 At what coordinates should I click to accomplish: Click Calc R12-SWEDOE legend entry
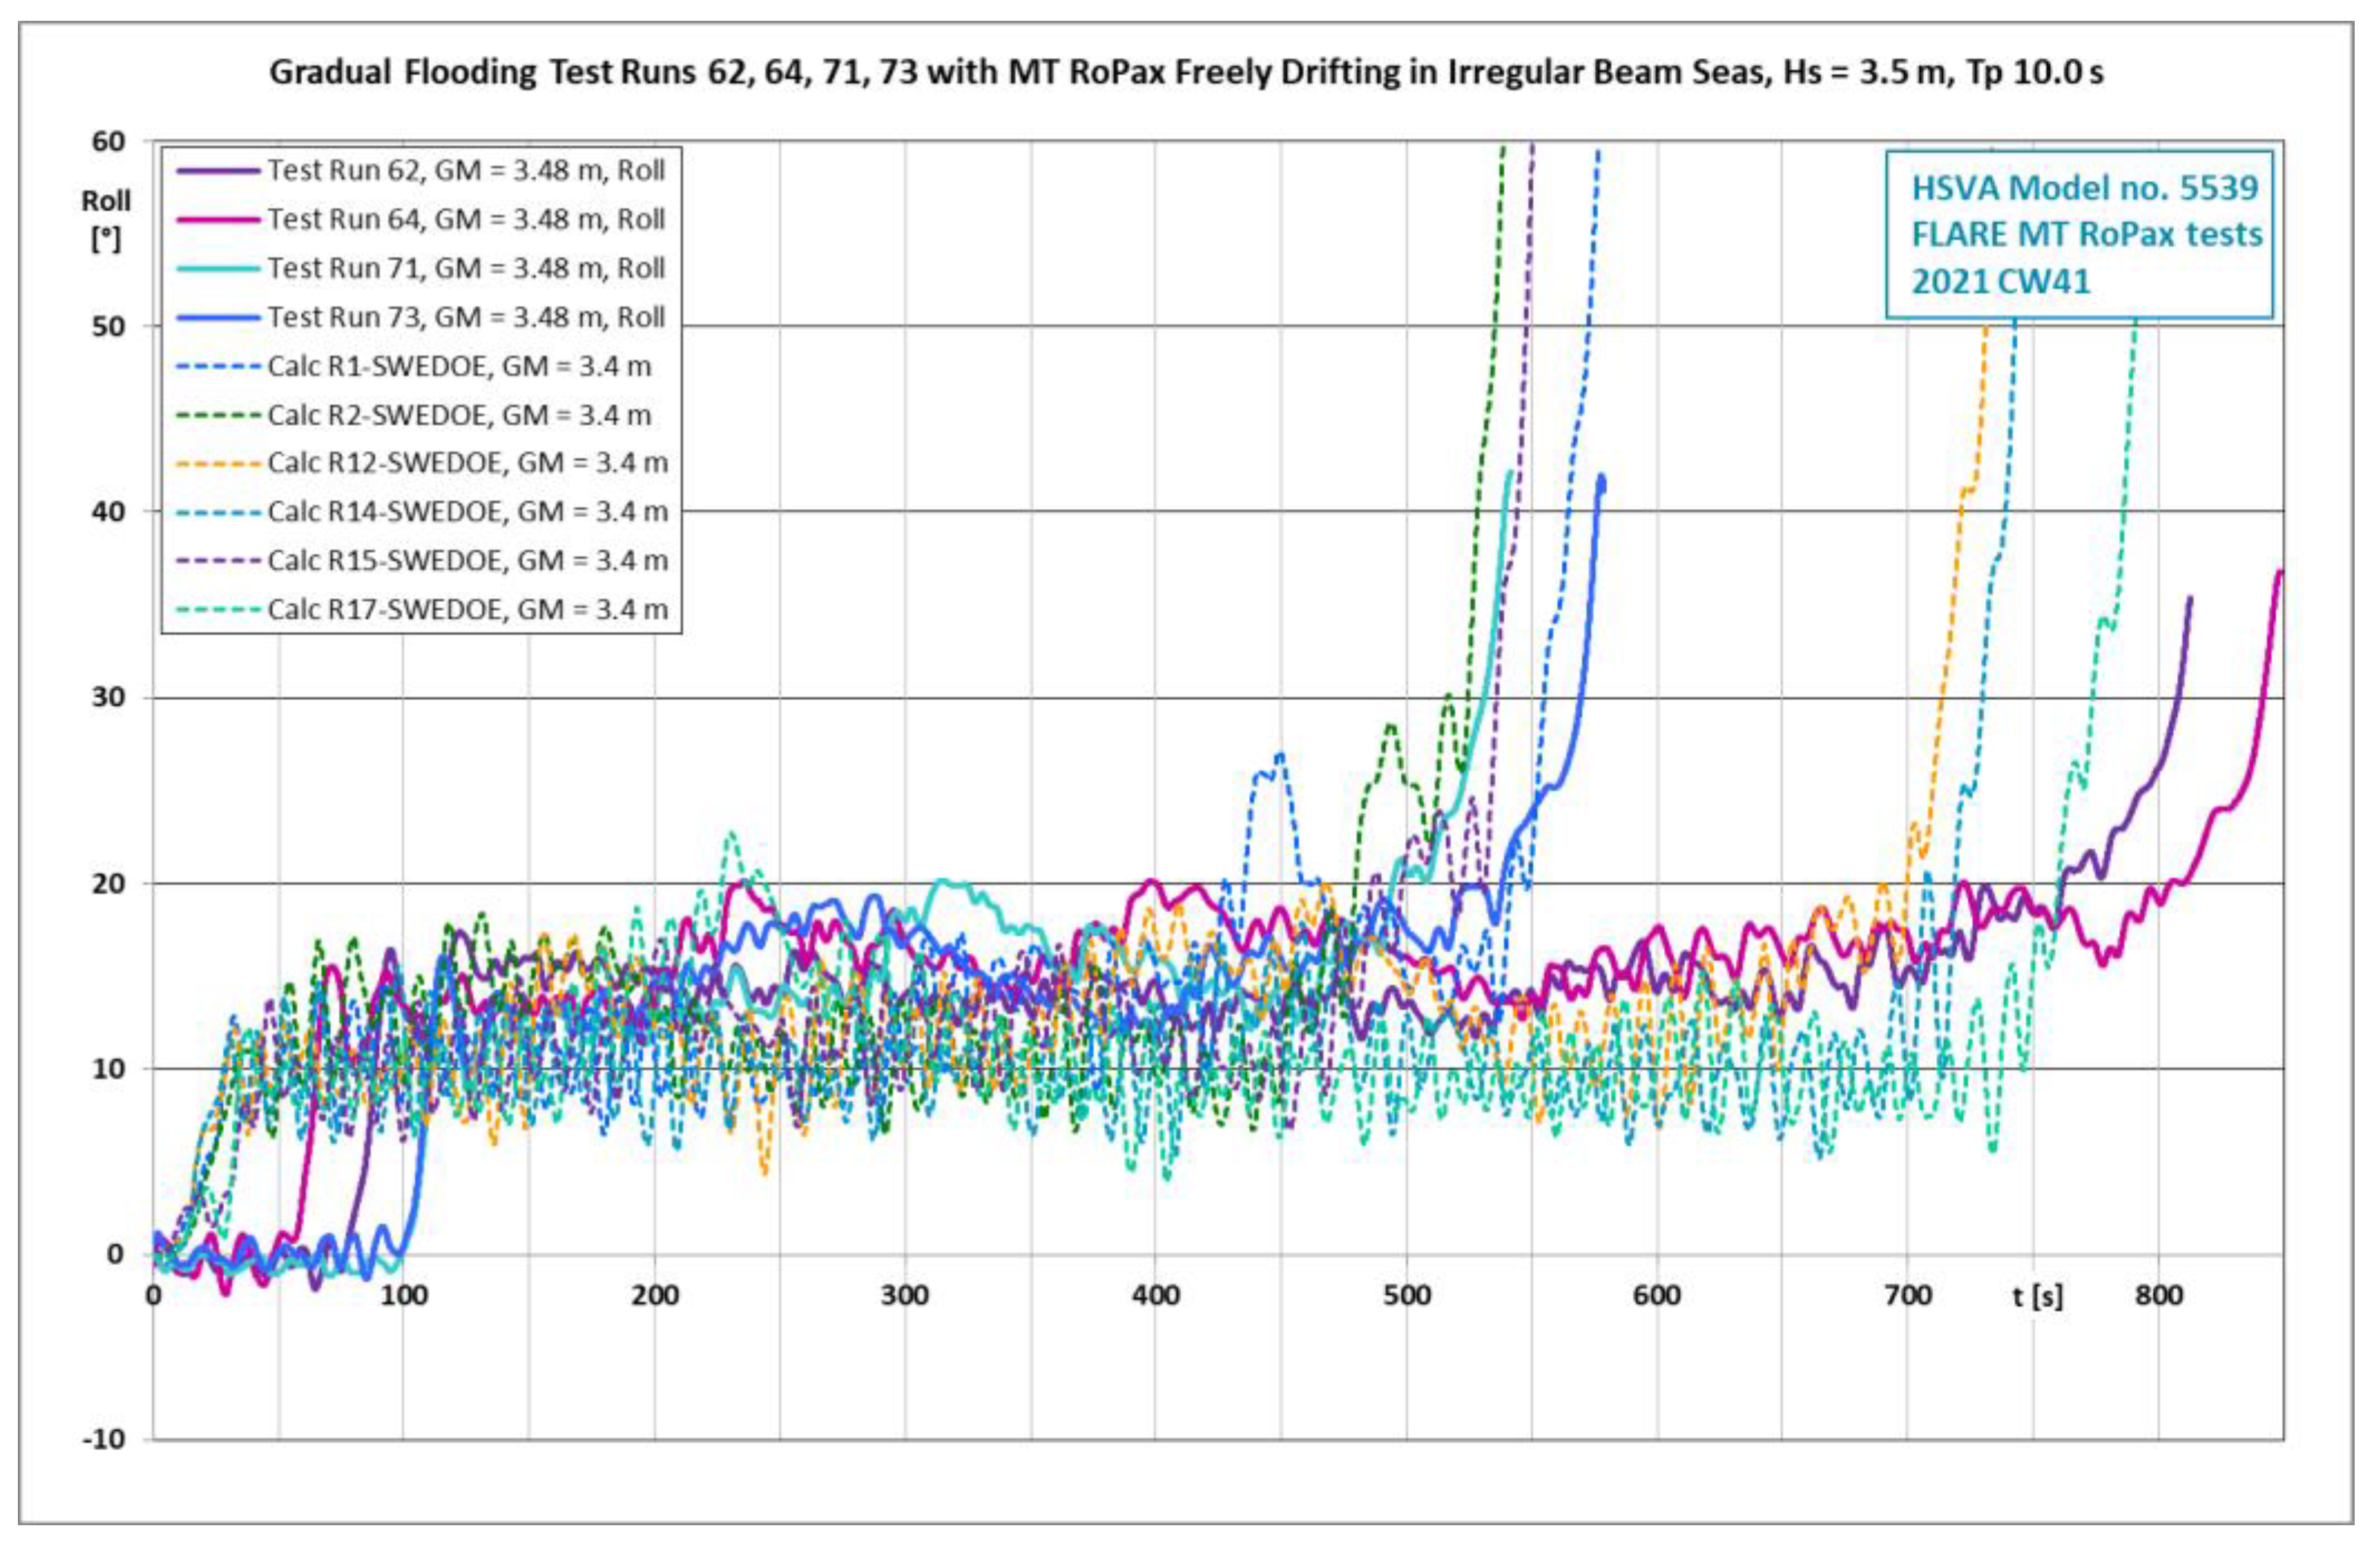coord(467,463)
